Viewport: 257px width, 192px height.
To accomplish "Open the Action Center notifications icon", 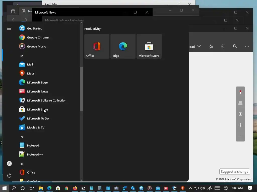I will pyautogui.click(x=250, y=188).
